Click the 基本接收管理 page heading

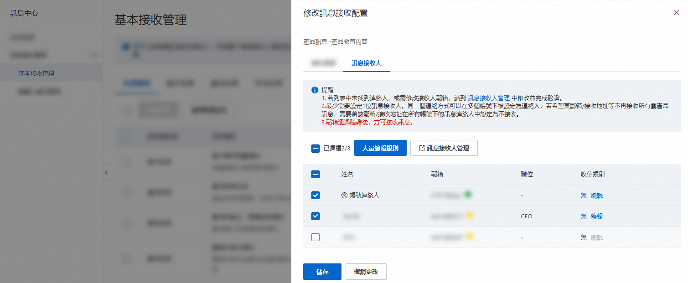(150, 20)
